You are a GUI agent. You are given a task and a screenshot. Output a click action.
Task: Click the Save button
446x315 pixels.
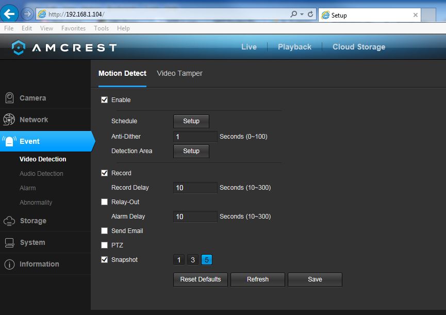(315, 279)
